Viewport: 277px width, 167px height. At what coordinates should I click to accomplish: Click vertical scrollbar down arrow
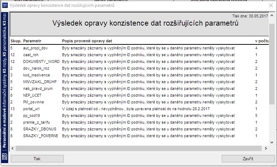(272, 142)
